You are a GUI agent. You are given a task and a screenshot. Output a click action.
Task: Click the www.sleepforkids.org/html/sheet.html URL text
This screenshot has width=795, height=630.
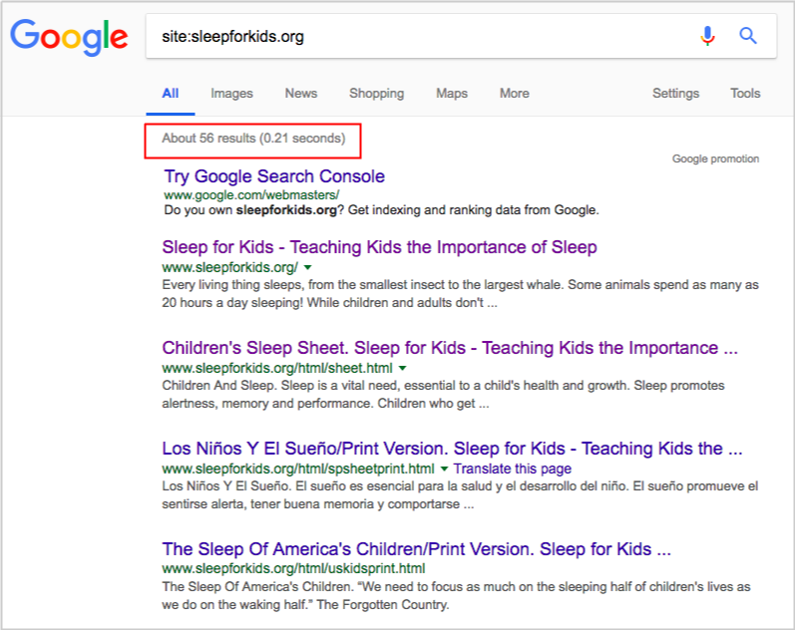277,369
